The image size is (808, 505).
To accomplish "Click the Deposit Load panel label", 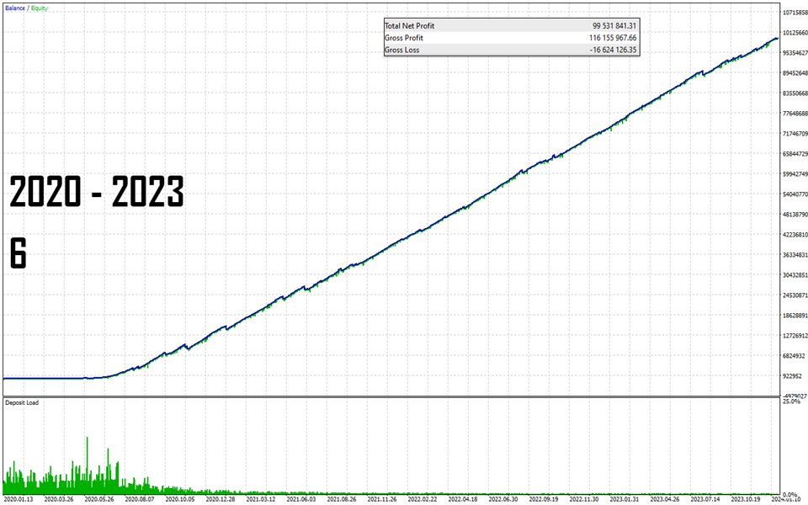I will (22, 402).
